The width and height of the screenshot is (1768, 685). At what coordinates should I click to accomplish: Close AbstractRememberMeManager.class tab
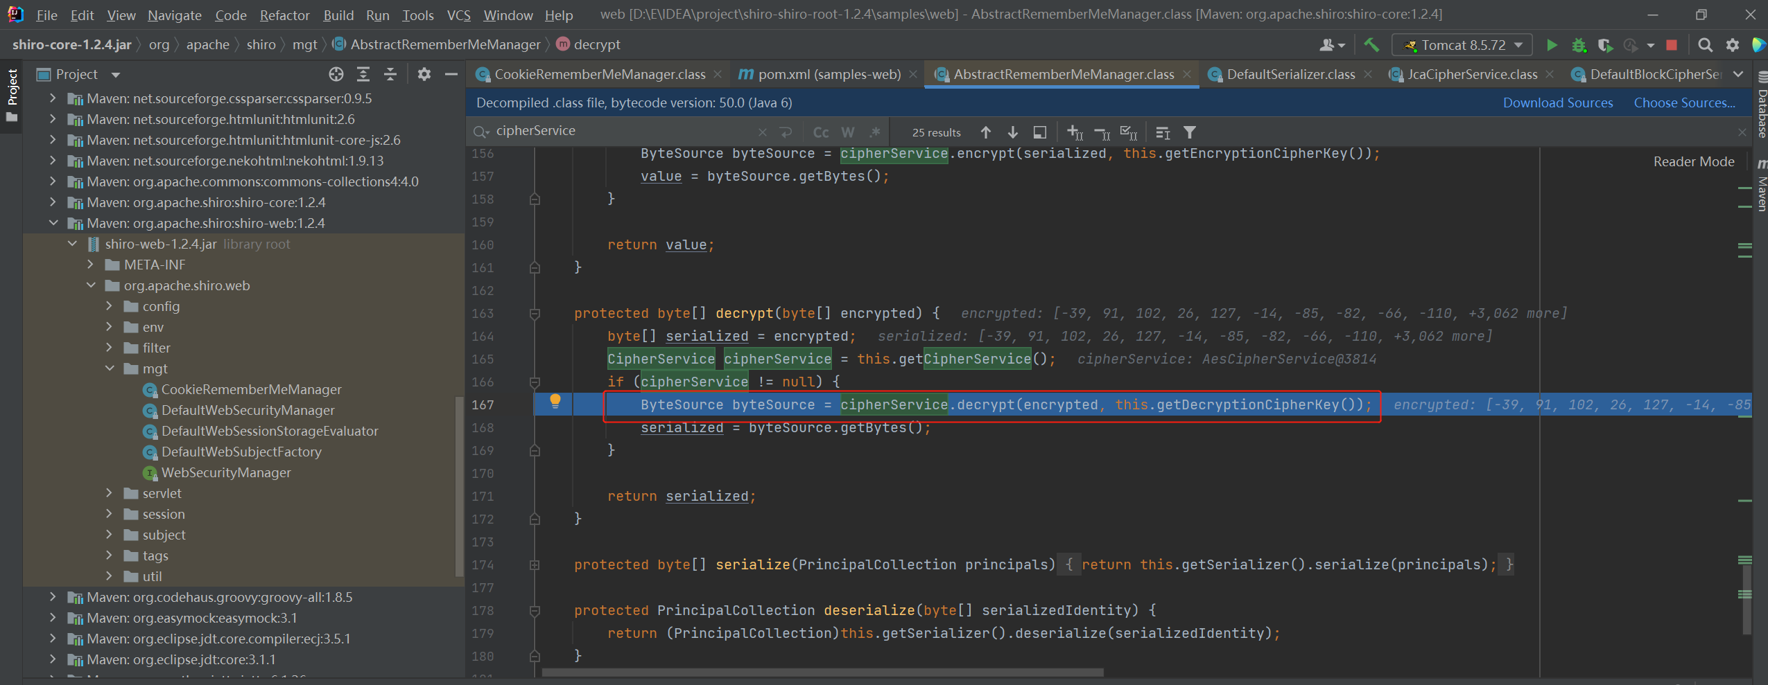(x=1187, y=74)
